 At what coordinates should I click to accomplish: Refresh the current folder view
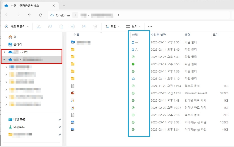pyautogui.click(x=41, y=15)
